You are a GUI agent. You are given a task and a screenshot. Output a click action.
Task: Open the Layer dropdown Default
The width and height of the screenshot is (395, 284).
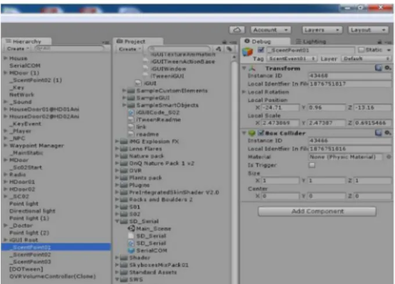tap(367, 59)
